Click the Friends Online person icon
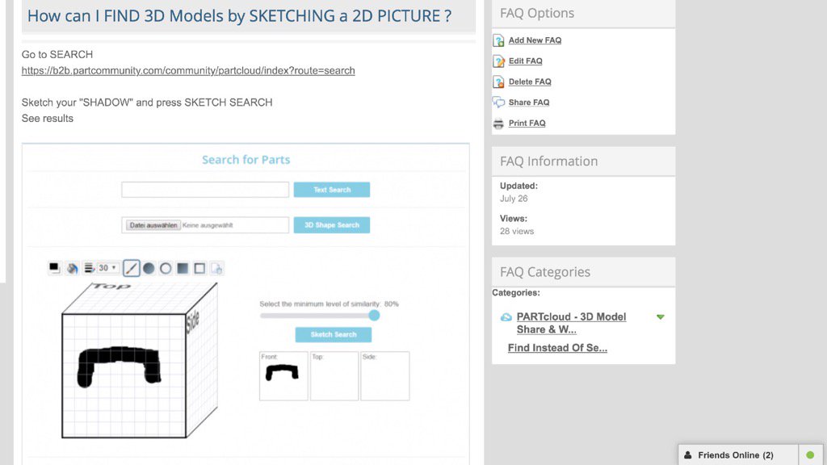 (688, 455)
